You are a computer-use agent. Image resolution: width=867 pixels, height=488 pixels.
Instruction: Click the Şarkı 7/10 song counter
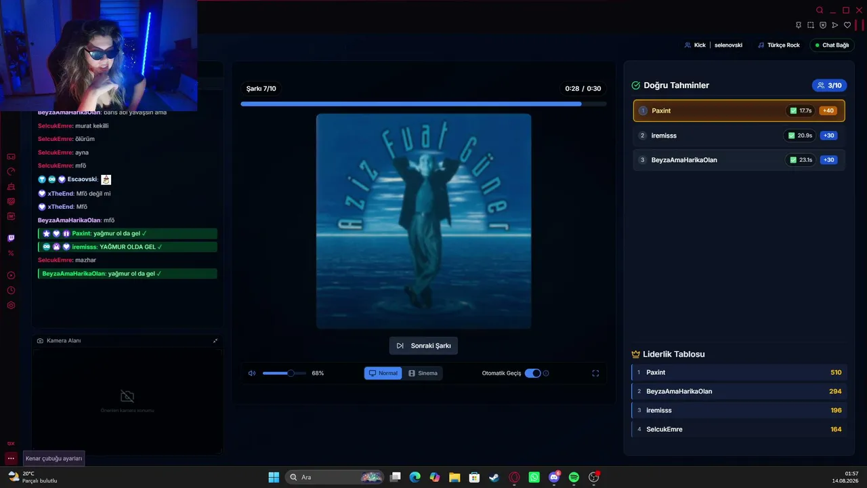coord(261,89)
